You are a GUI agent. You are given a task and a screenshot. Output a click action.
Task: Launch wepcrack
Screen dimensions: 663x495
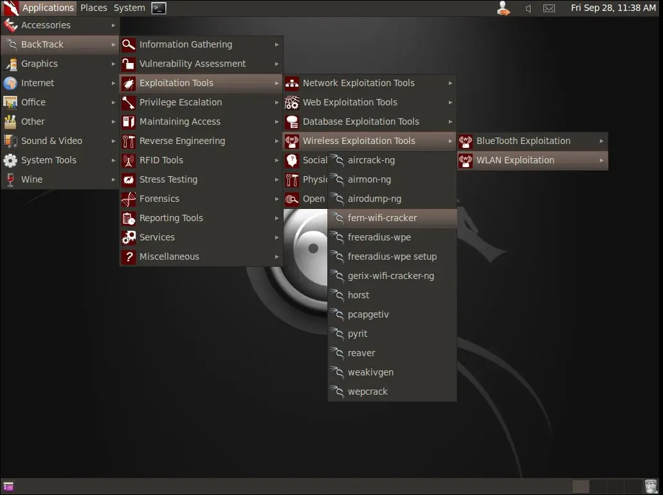[392, 392]
